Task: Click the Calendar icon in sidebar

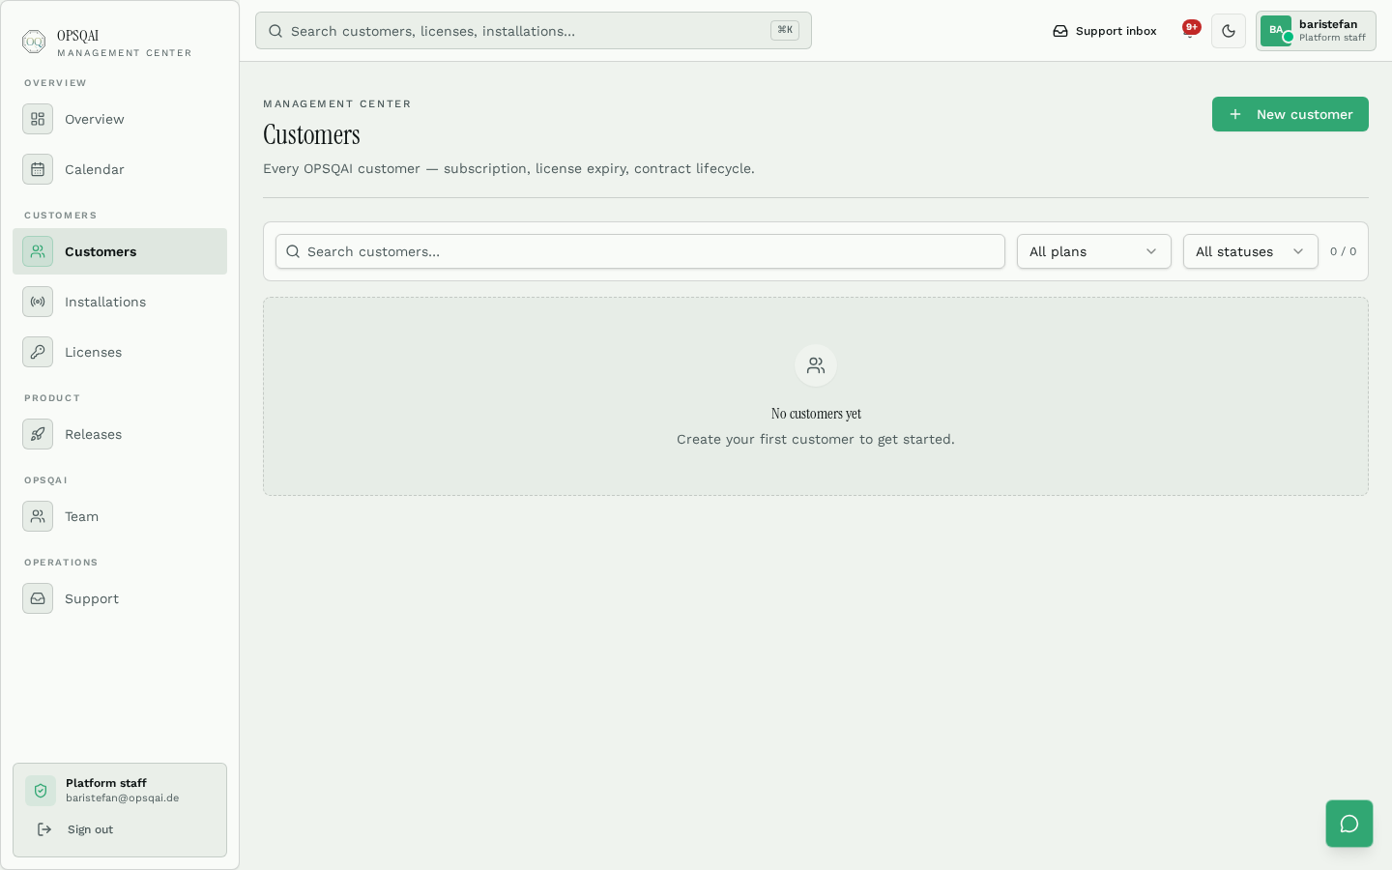Action: click(38, 169)
